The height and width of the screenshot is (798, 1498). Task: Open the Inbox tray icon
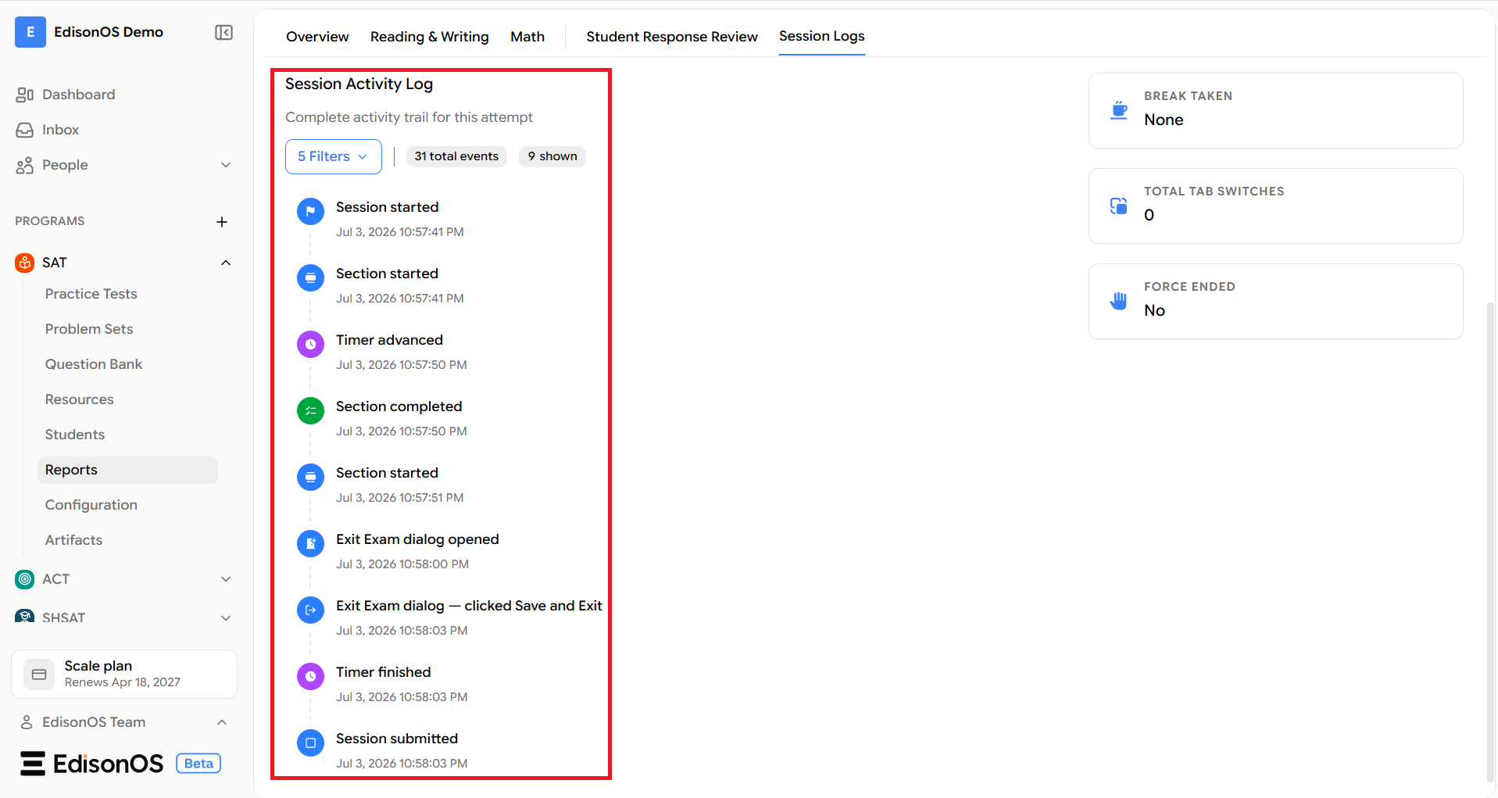(x=24, y=130)
